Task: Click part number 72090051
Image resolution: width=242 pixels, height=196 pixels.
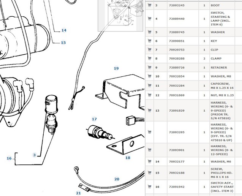Action: tap(177, 41)
